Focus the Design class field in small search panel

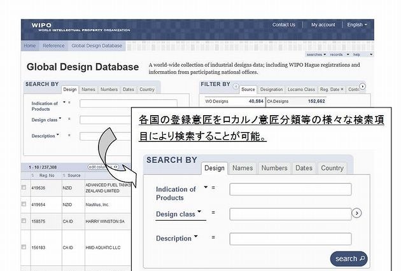(106, 120)
